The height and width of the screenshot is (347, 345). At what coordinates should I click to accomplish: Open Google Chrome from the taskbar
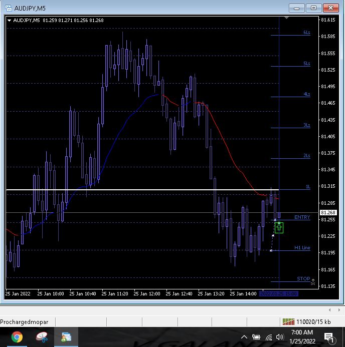[17, 337]
